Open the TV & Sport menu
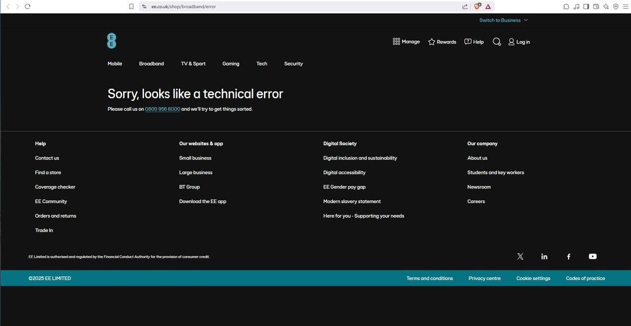 pyautogui.click(x=193, y=64)
